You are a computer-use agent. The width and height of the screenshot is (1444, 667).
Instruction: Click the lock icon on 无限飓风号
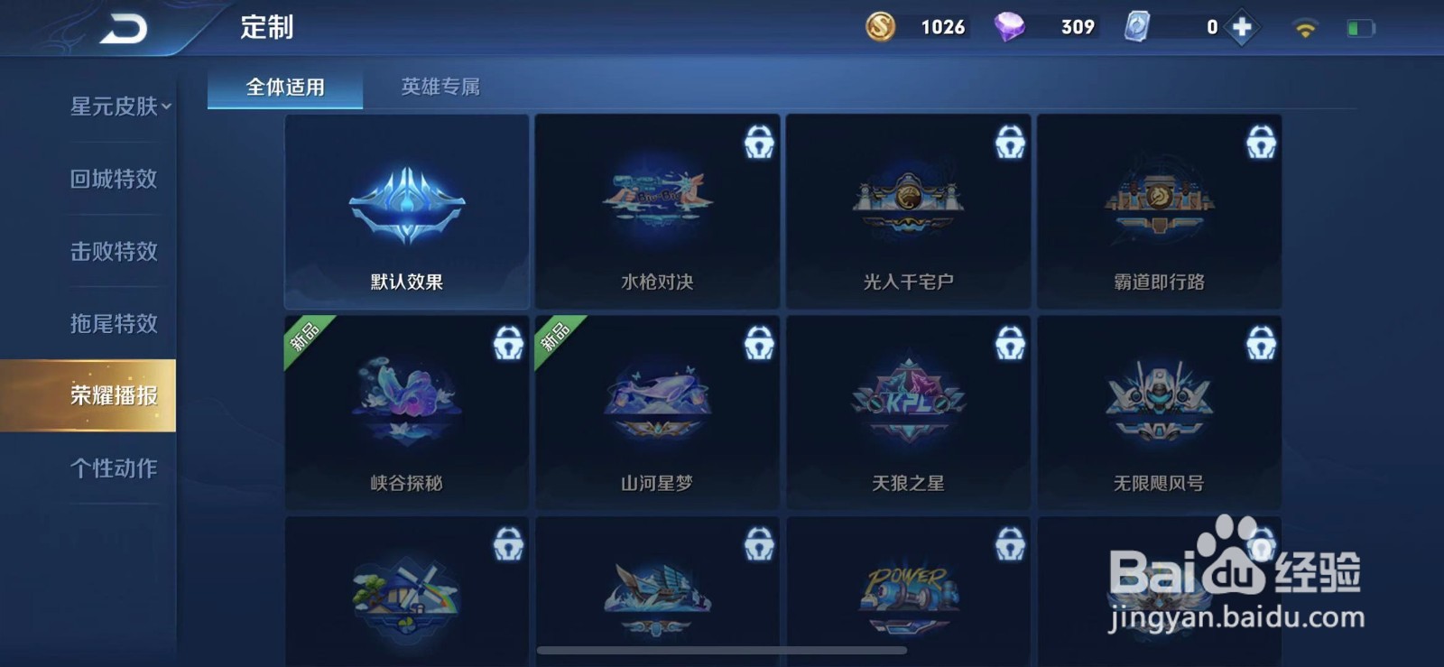pos(1261,343)
